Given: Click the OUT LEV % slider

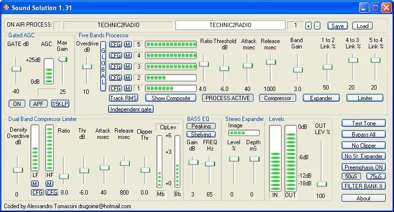Looking at the screenshot, I should pyautogui.click(x=321, y=184).
